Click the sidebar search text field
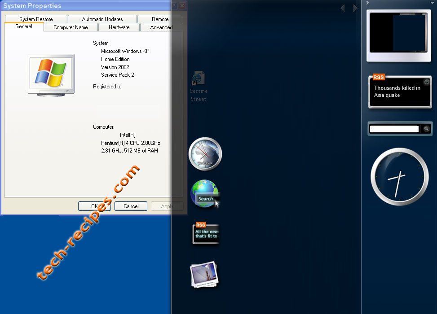437x314 pixels. tap(394, 129)
